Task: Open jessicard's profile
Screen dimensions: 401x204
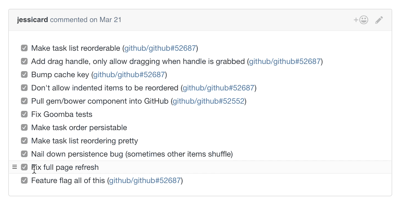Action: coord(32,20)
